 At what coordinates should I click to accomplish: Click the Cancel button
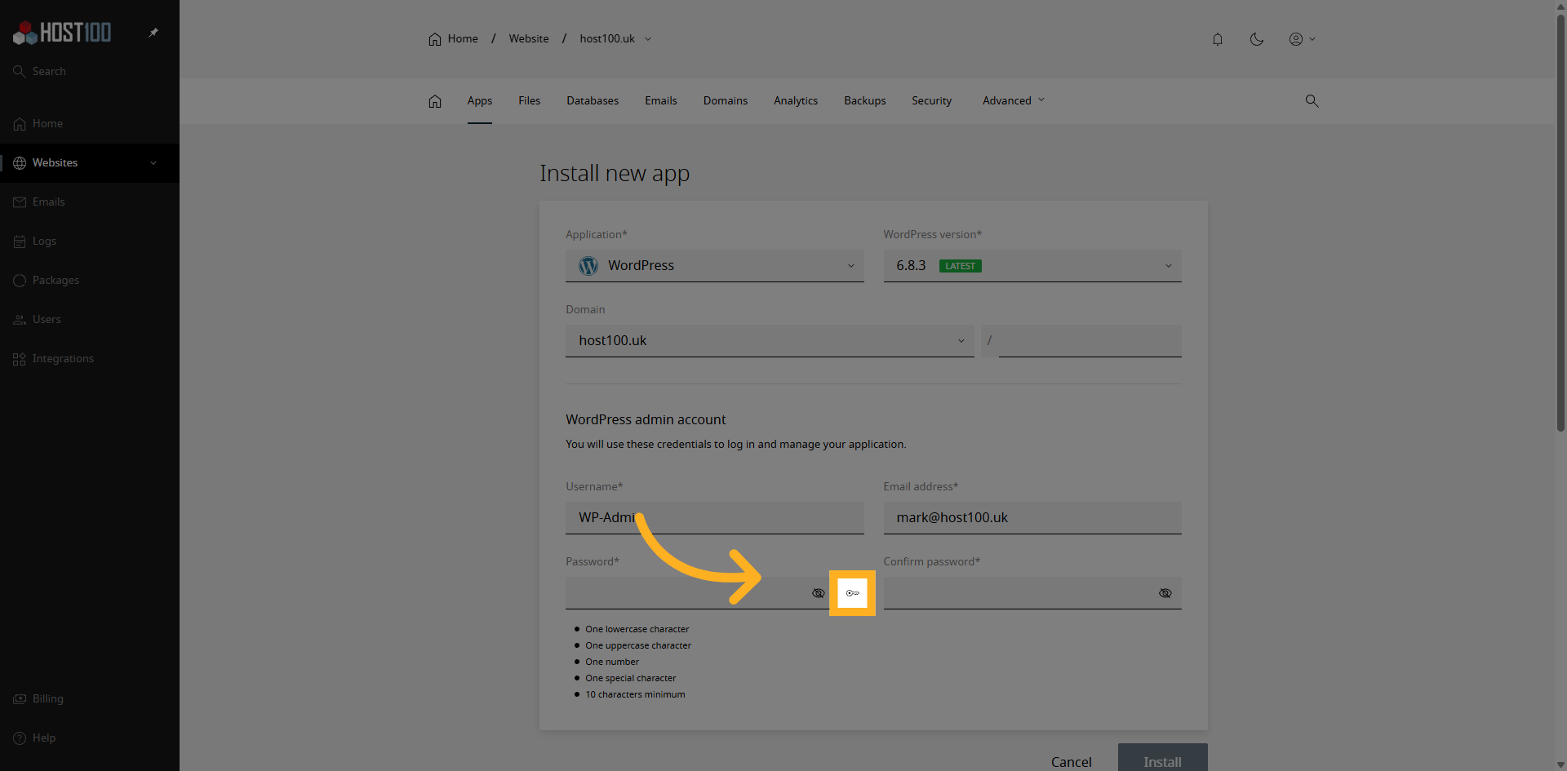[1071, 761]
